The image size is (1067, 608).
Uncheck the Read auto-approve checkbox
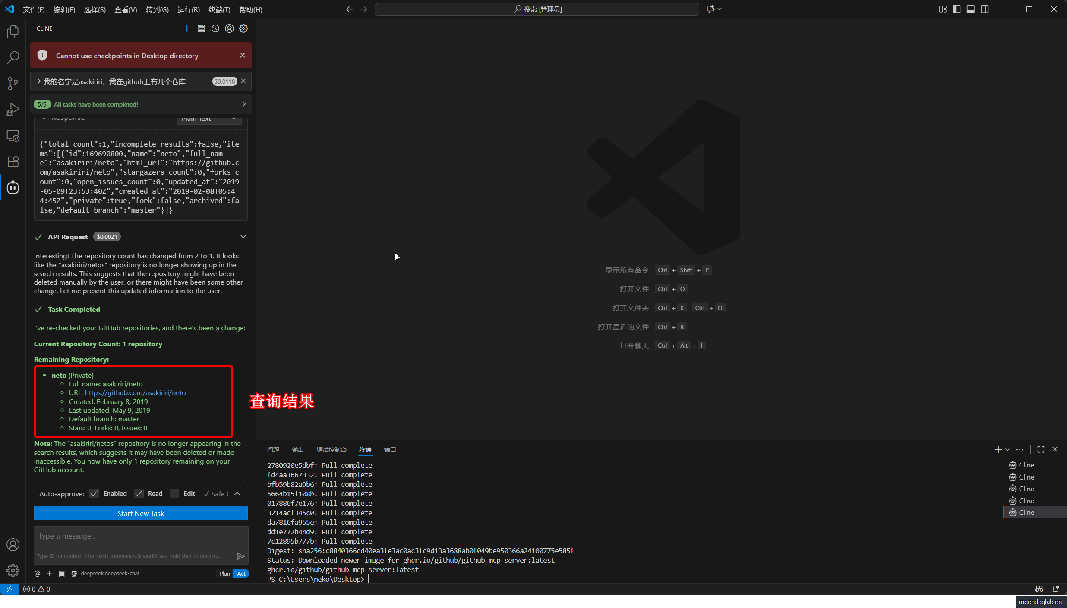pyautogui.click(x=139, y=494)
